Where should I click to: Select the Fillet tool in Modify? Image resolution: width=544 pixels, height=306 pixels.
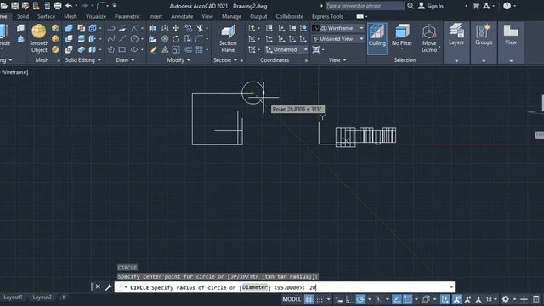pyautogui.click(x=200, y=39)
